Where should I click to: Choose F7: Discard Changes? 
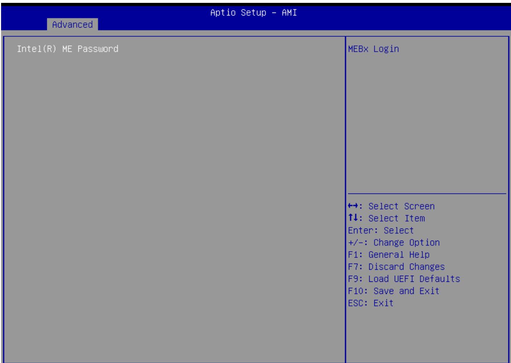pyautogui.click(x=396, y=267)
